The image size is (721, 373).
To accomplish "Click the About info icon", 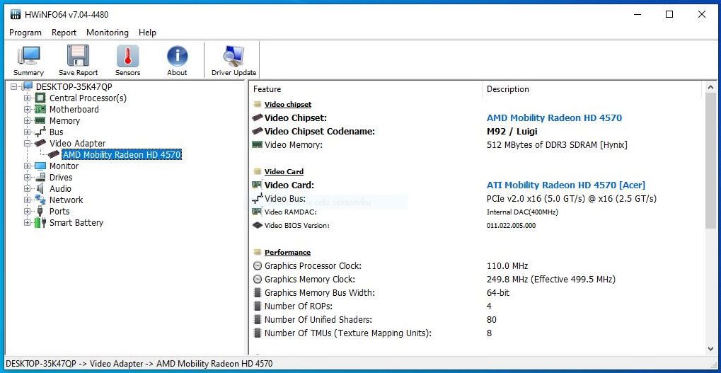I will tap(177, 60).
